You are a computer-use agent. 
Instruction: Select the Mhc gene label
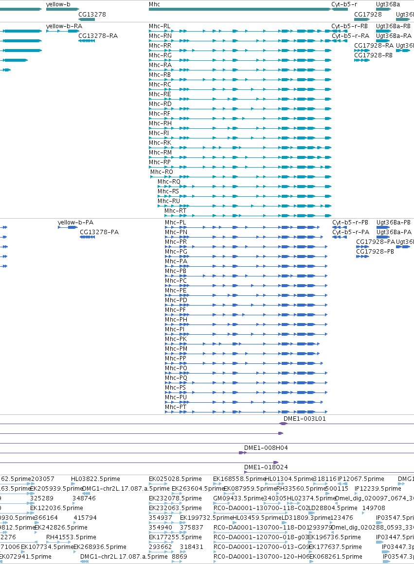tap(154, 4)
